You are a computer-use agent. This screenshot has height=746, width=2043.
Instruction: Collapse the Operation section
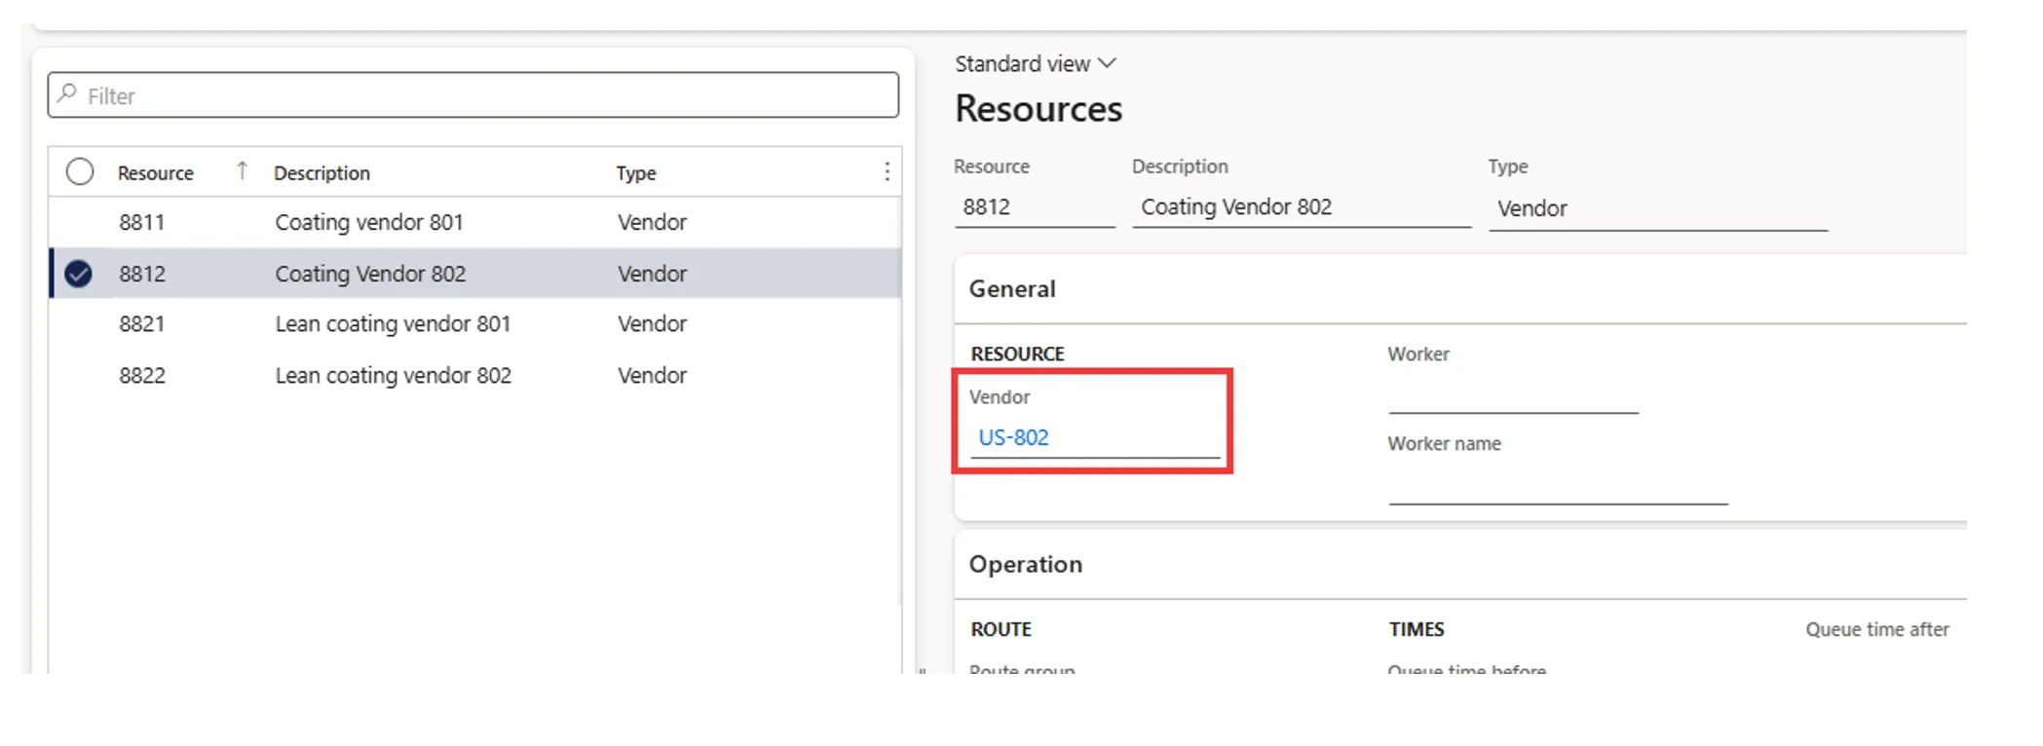pos(1025,565)
